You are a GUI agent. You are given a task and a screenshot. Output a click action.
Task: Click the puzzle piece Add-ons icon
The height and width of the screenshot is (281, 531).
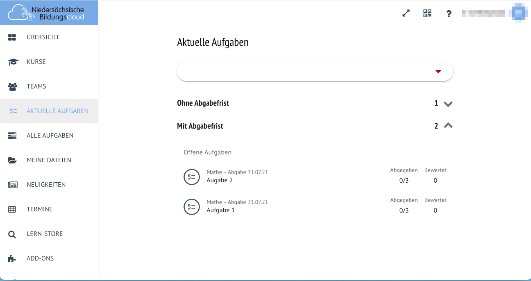pos(12,258)
